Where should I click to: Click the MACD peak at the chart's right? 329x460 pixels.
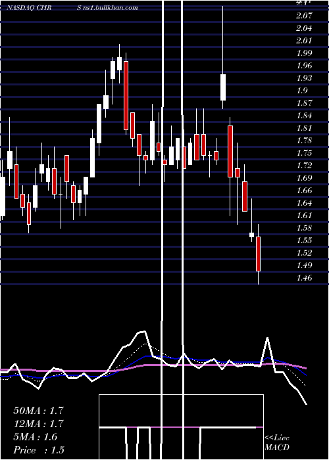point(267,338)
